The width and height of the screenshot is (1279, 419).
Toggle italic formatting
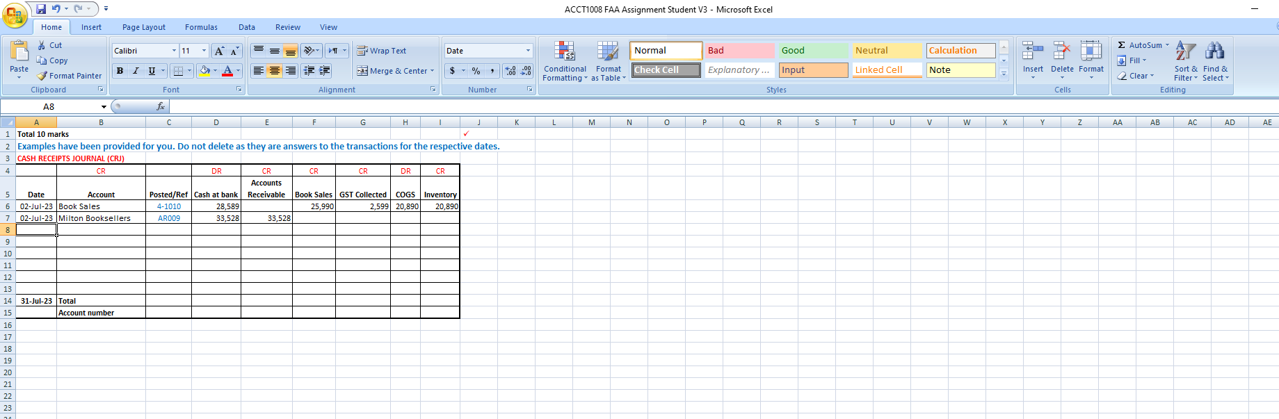[x=136, y=71]
